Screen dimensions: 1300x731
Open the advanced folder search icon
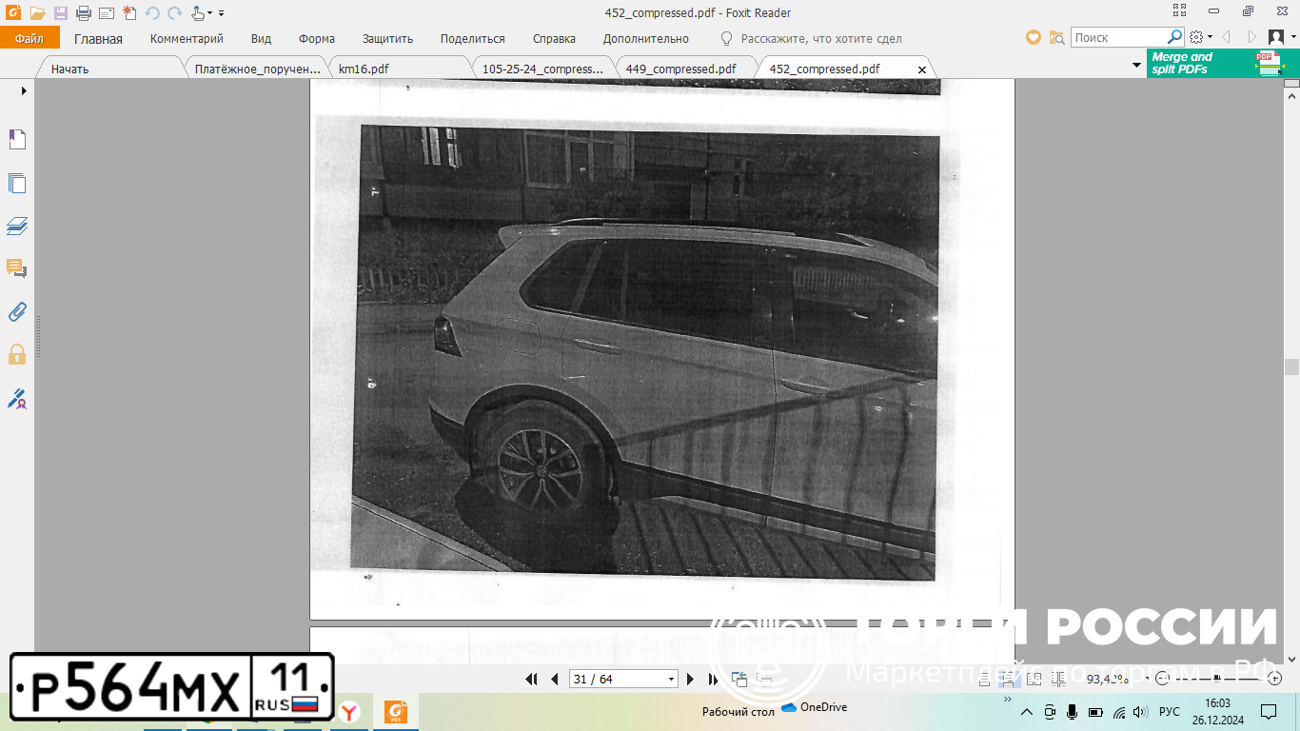tap(1056, 37)
